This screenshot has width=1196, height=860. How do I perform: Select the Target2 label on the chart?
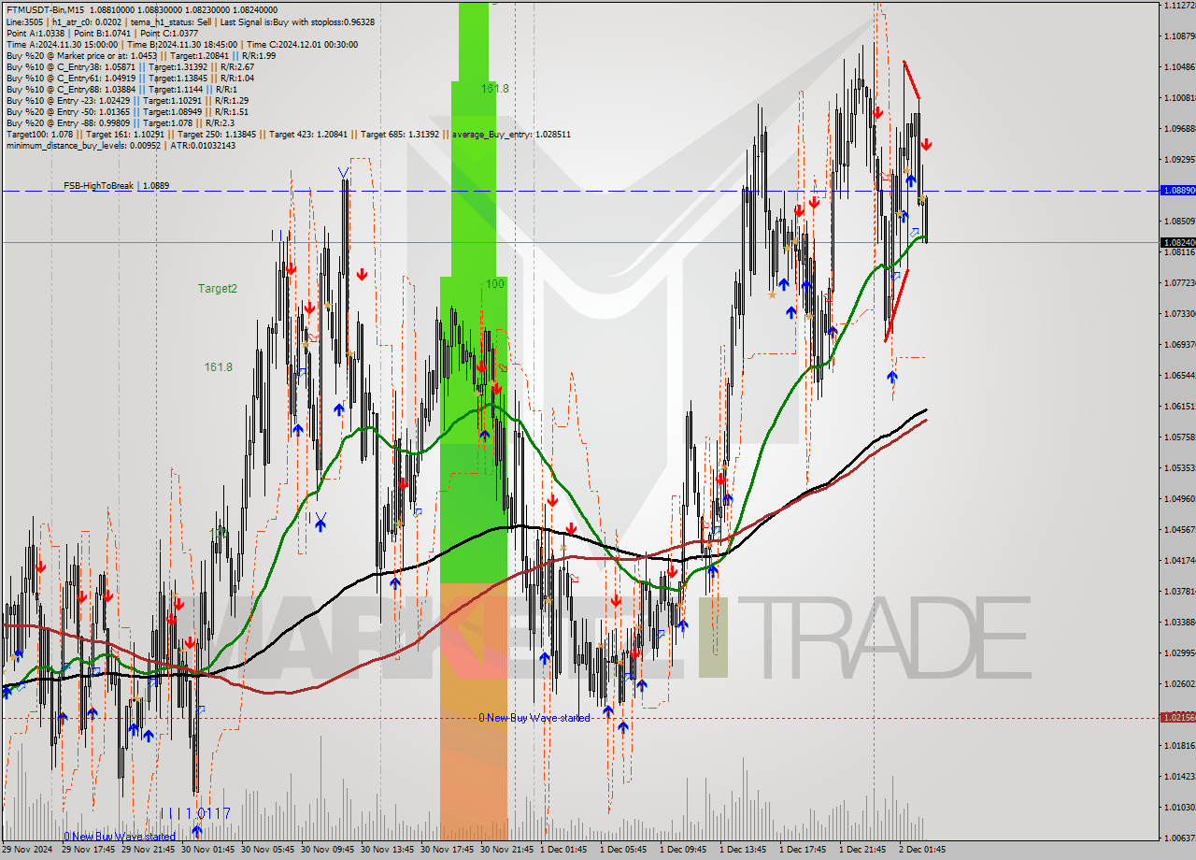click(x=218, y=289)
